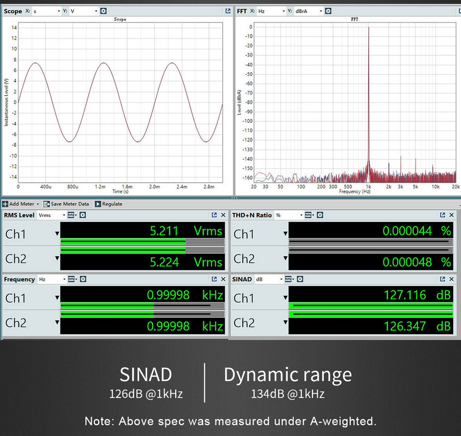Click the Scope sine waveform plot

tap(120, 102)
